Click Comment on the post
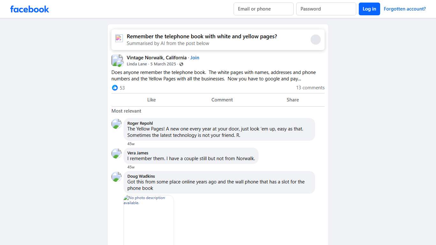The height and width of the screenshot is (245, 436). tap(222, 100)
